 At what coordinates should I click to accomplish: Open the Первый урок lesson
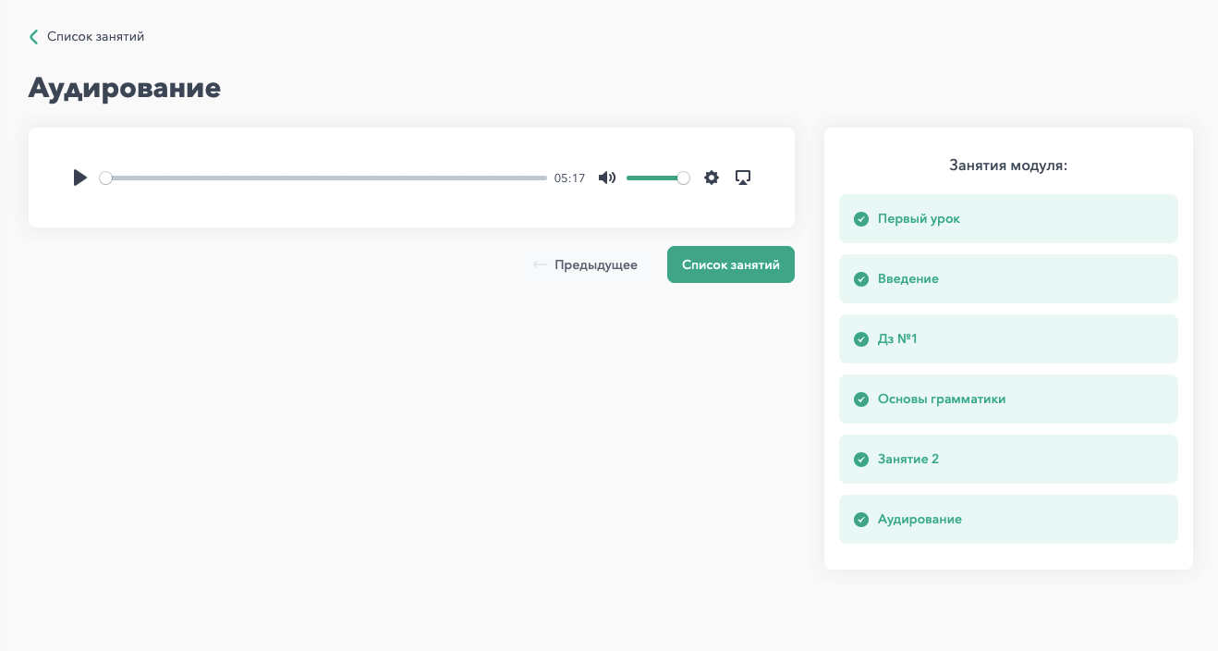(1008, 219)
